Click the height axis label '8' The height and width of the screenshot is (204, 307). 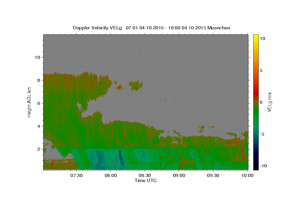[x=38, y=80]
